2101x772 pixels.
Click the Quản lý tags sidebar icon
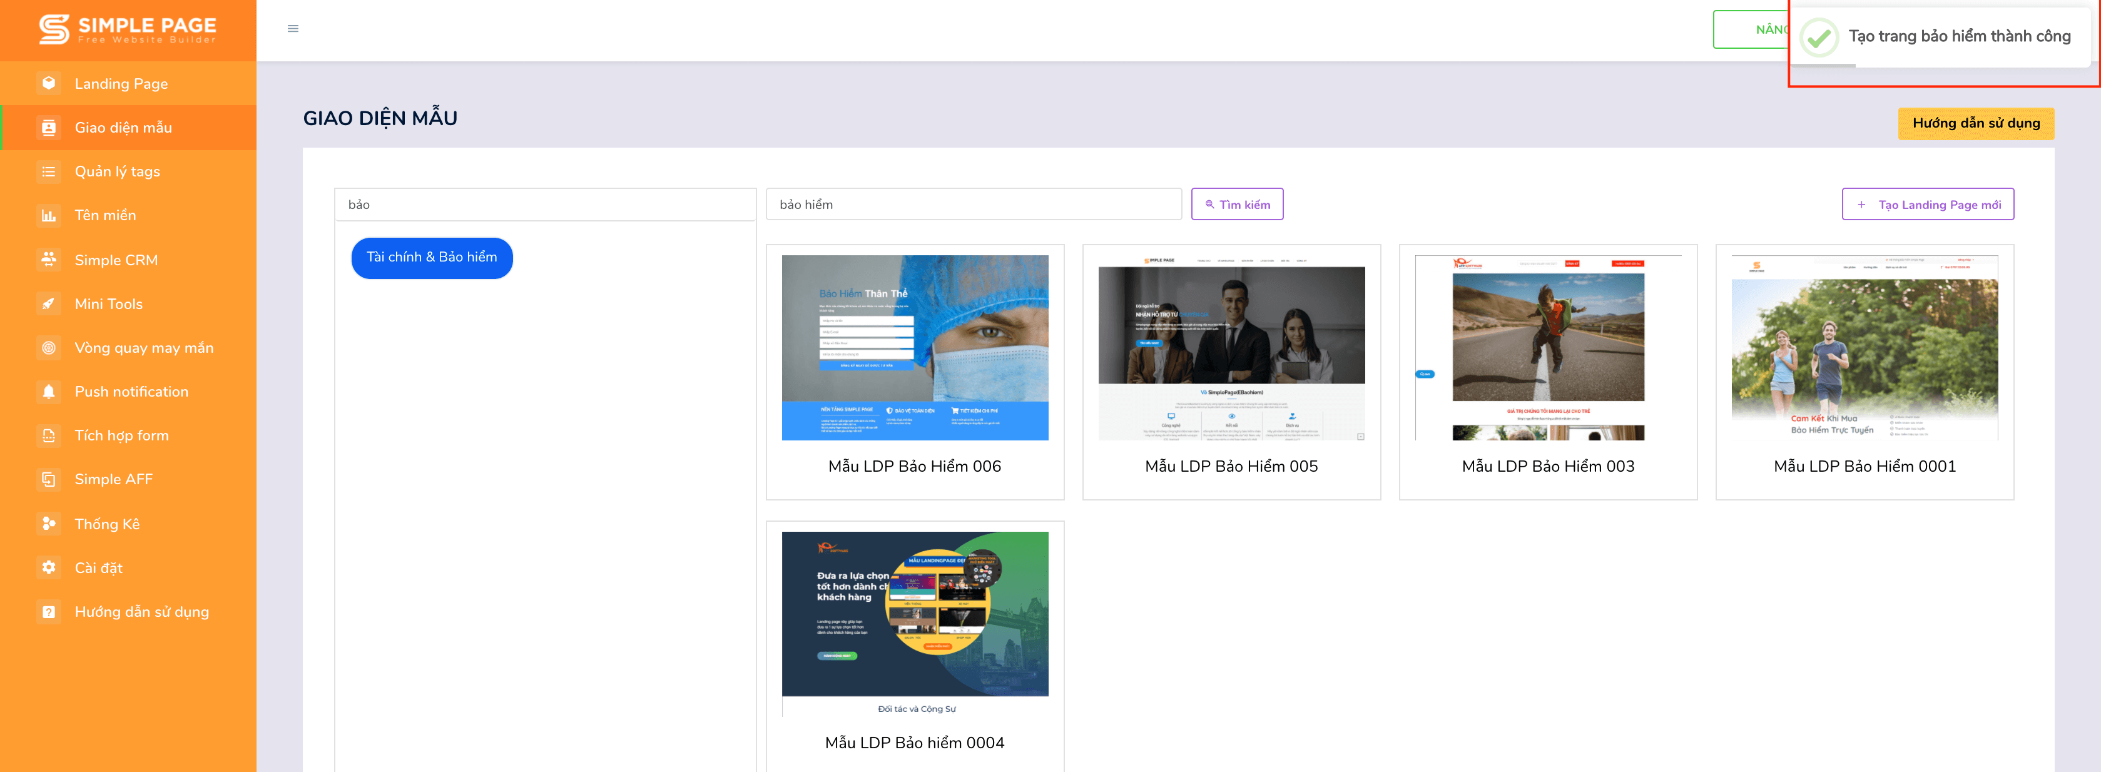click(x=46, y=170)
